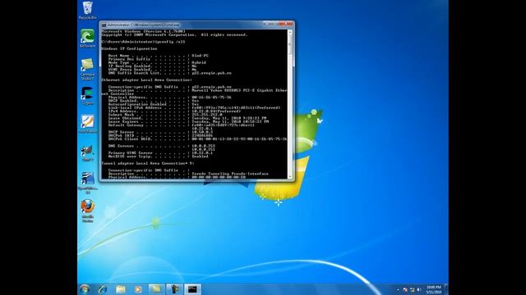Select the Cygwin desktop shortcut

pos(87,96)
